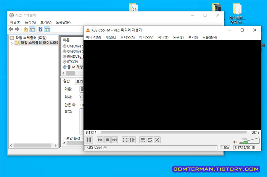
Task: Click Task Scheduler up-one-level folder icon
Action: click(26, 29)
